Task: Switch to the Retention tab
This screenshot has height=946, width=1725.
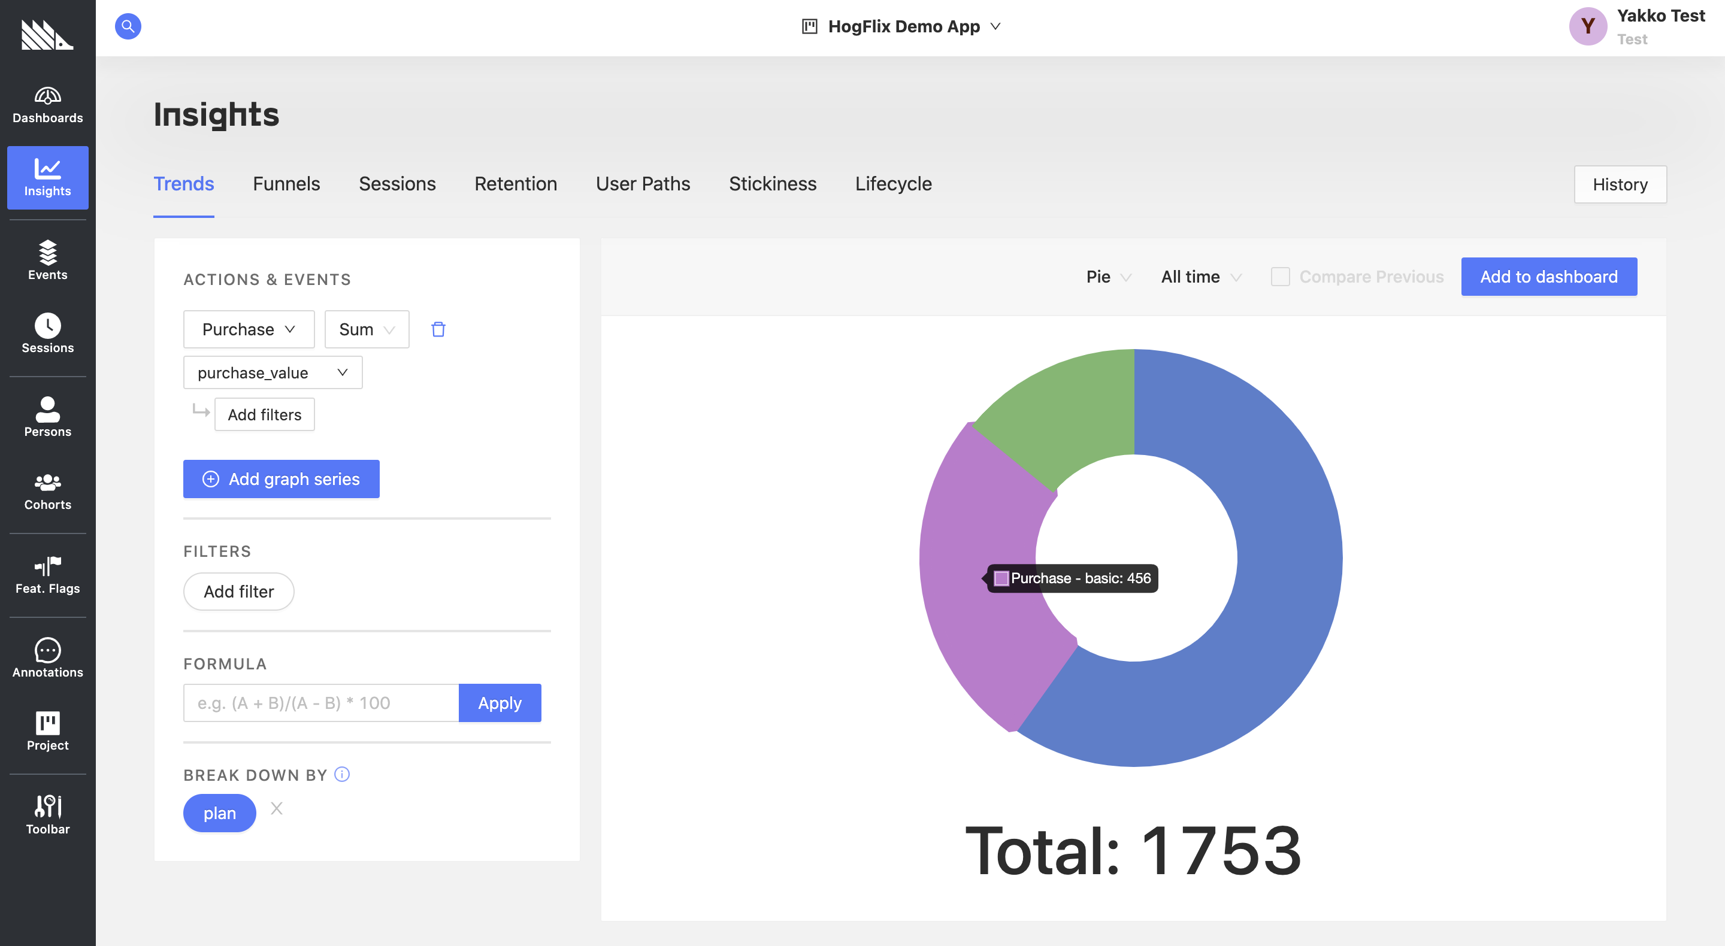Action: pos(515,183)
